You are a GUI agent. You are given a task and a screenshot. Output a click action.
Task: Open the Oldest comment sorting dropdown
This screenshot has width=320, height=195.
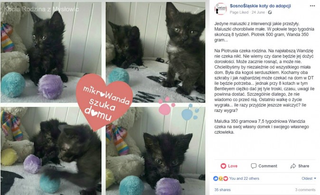309,178
